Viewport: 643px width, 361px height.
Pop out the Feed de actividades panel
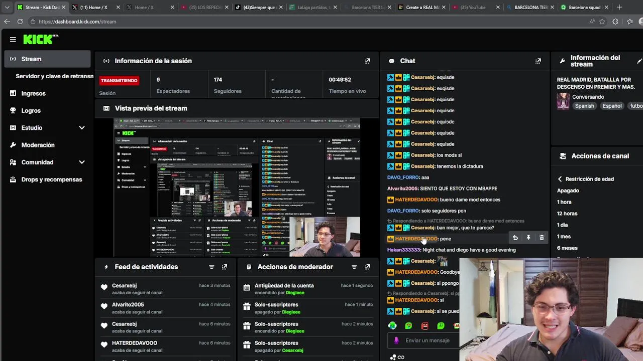click(x=225, y=267)
